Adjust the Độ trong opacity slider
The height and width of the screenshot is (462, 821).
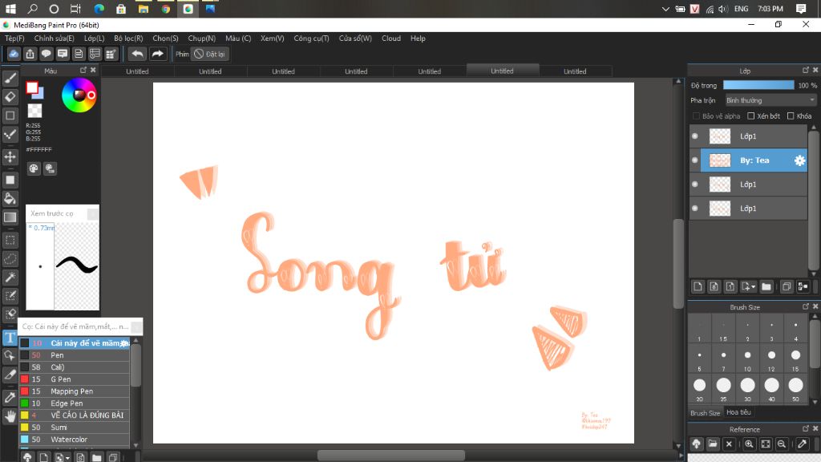[758, 85]
